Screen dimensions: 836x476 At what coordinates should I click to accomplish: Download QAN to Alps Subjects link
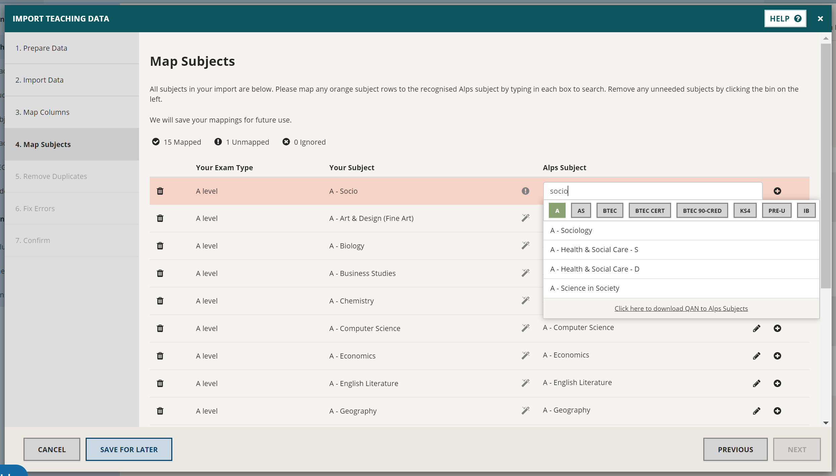click(x=681, y=308)
